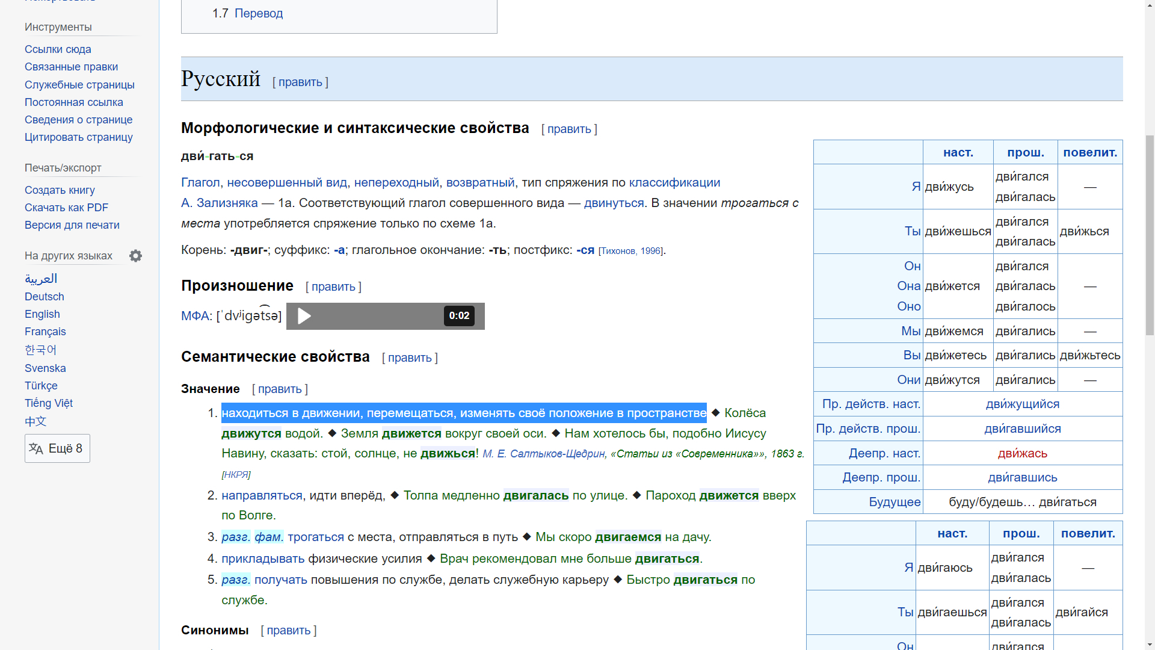Edit the Русский section

[x=300, y=82]
